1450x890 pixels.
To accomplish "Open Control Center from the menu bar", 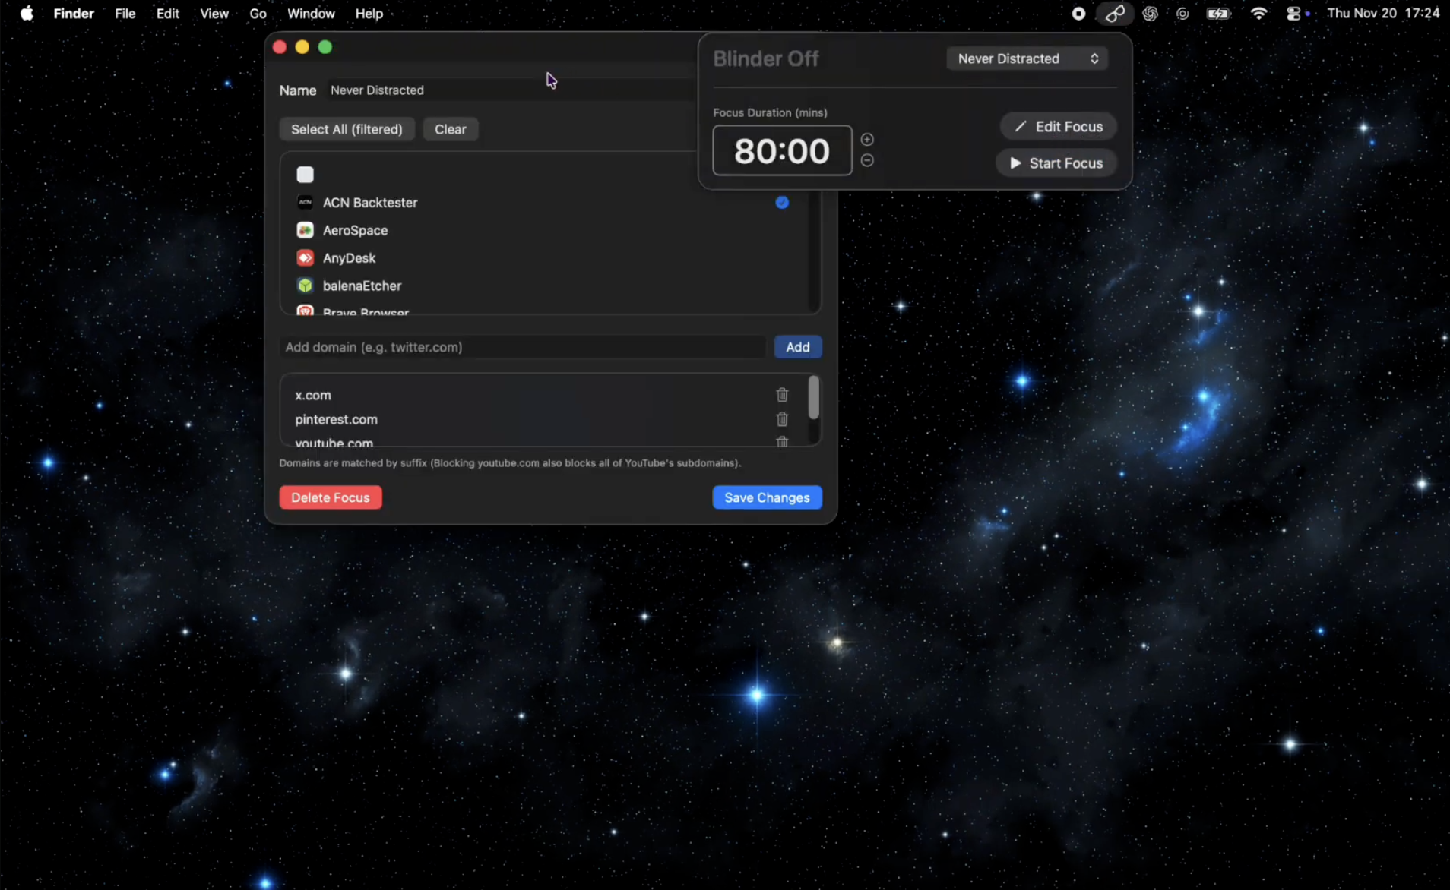I will coord(1293,14).
